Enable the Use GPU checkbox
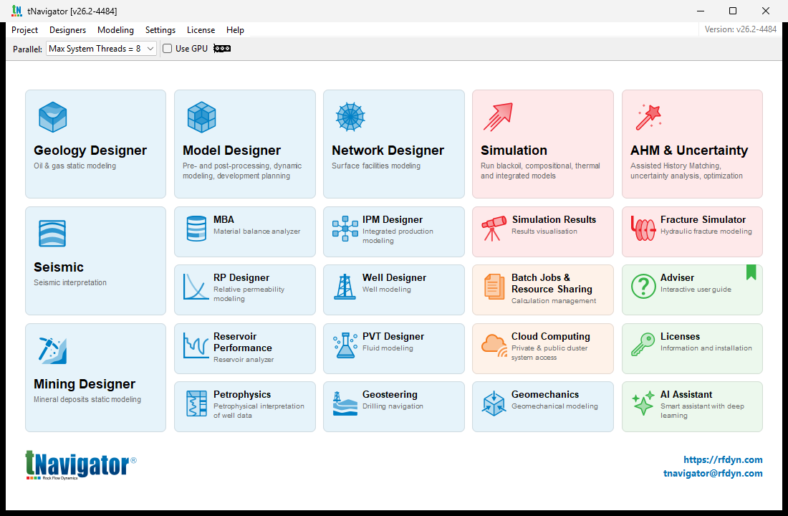Screen dimensions: 788x516 point(168,48)
